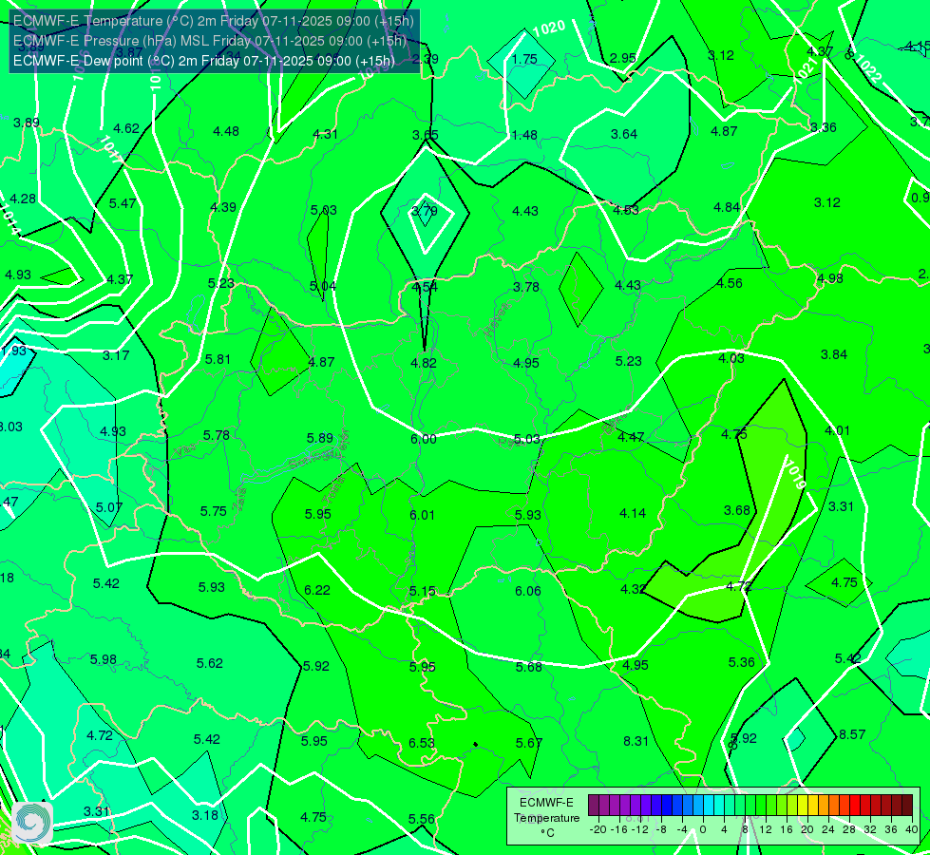Click the temperature value 4.31
The height and width of the screenshot is (855, 930).
click(325, 134)
